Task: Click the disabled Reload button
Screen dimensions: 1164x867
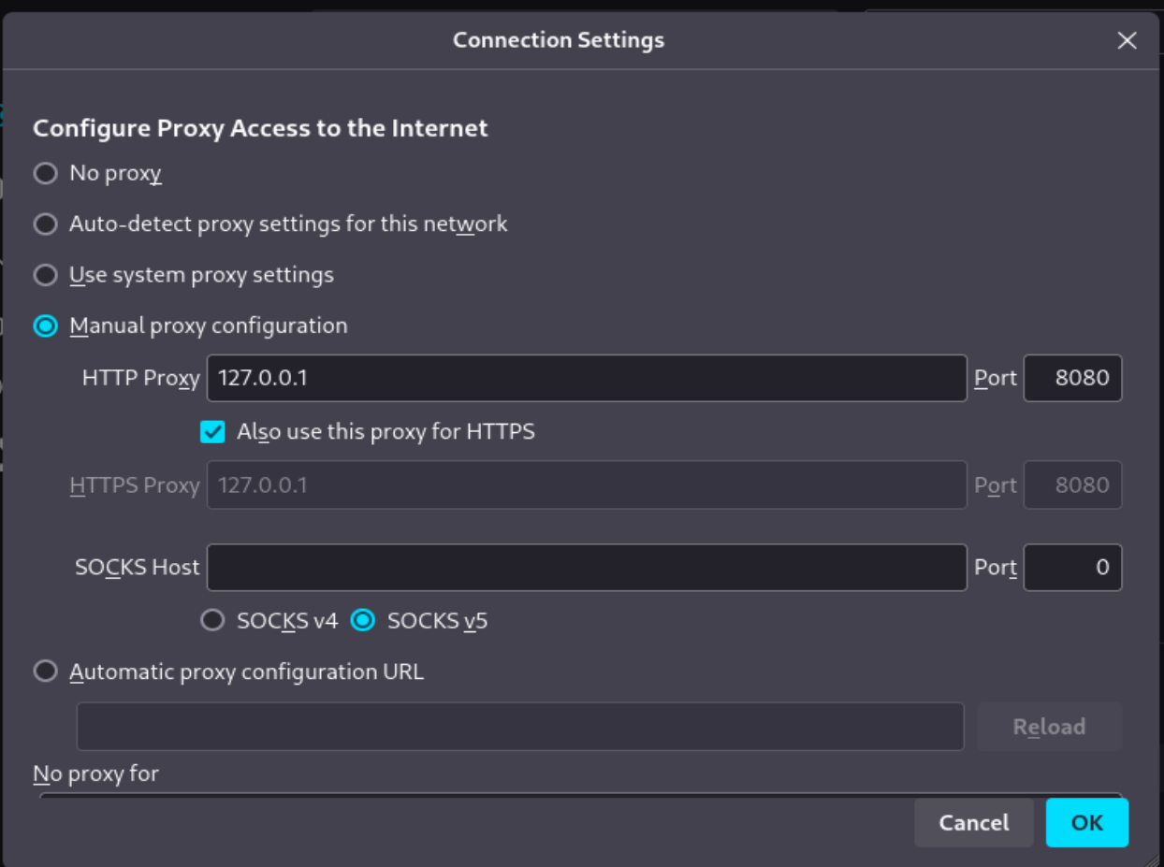Action: [1050, 727]
